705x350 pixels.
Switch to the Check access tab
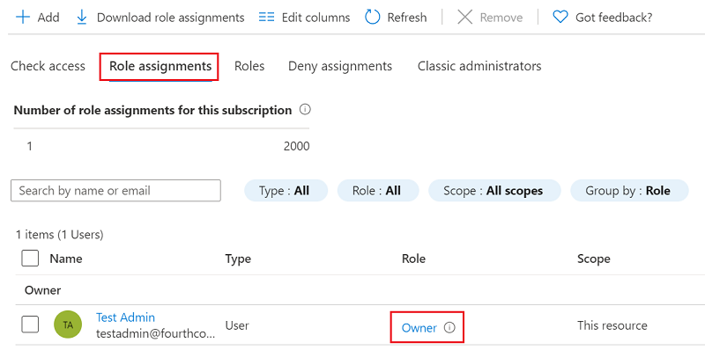(48, 66)
